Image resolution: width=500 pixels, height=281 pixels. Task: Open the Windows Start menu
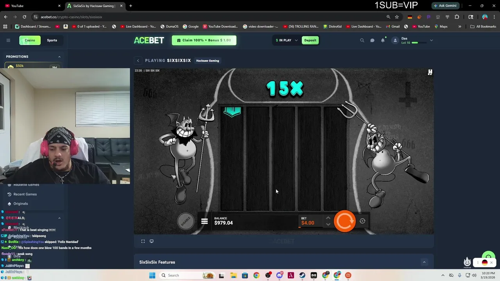point(152,275)
